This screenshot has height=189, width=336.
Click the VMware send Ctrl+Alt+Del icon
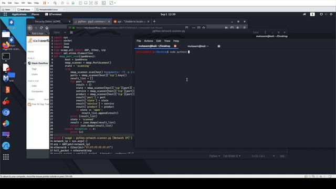coord(55,3)
